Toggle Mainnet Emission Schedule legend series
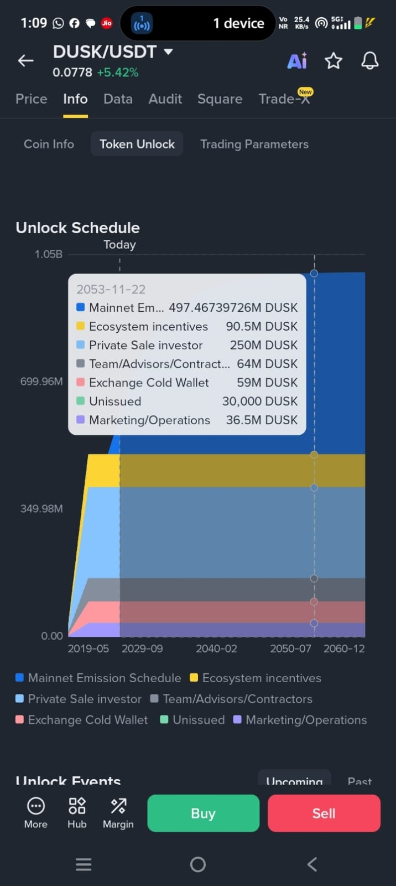 point(98,678)
